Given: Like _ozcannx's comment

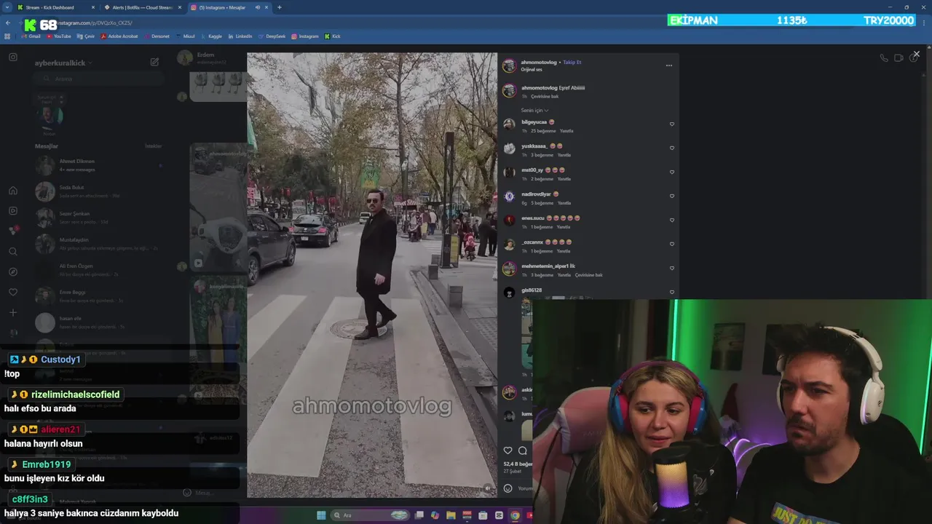Looking at the screenshot, I should coord(672,245).
